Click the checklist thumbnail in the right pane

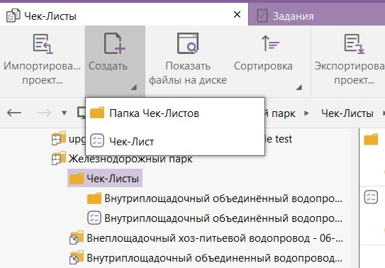371,197
